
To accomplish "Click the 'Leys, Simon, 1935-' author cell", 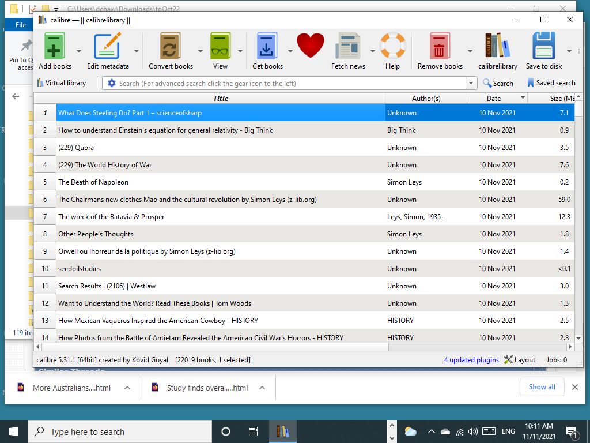I will point(426,217).
